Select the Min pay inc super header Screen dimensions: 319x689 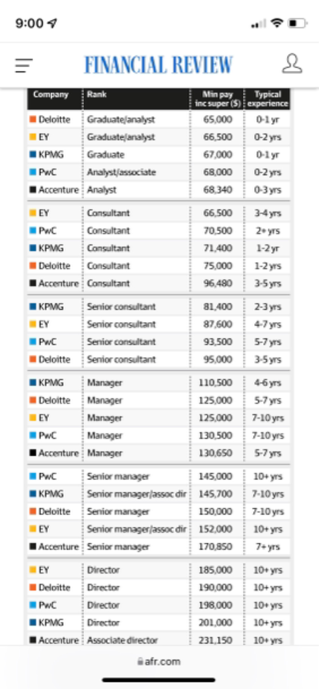218,99
